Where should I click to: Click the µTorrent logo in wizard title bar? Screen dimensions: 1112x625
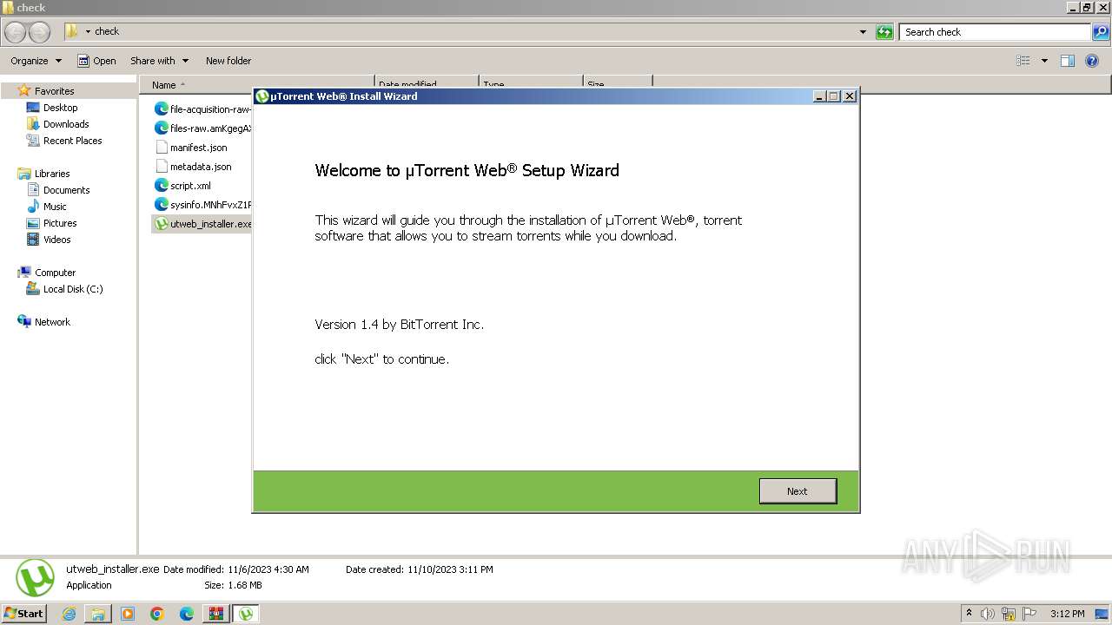(x=262, y=96)
